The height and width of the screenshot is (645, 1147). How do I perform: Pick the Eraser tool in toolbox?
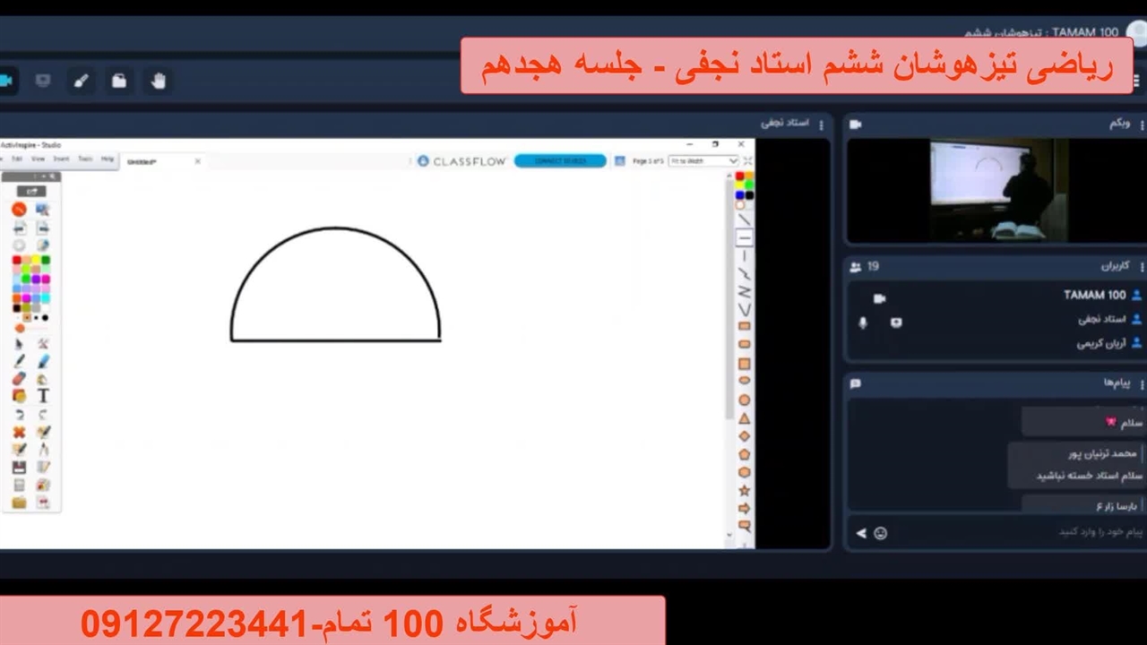(x=19, y=379)
